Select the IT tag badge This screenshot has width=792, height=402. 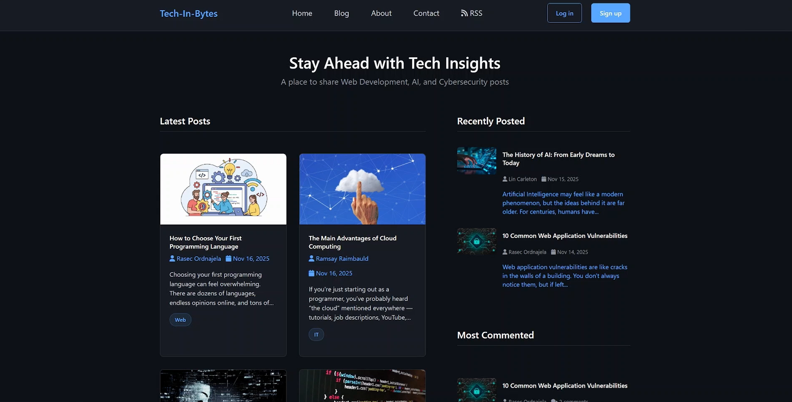[316, 334]
